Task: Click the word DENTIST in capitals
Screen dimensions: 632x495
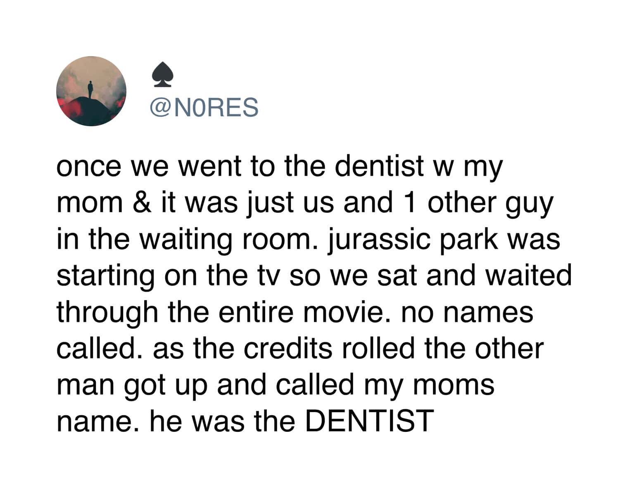Action: click(x=370, y=421)
